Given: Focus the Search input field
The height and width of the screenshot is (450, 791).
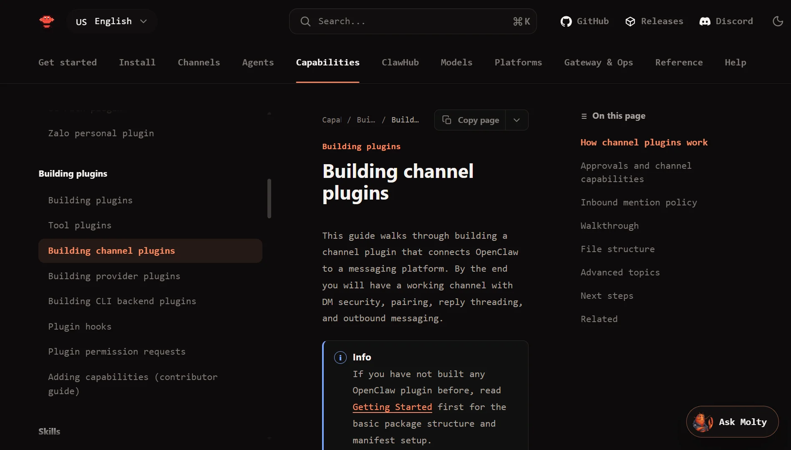Looking at the screenshot, I should pos(413,21).
